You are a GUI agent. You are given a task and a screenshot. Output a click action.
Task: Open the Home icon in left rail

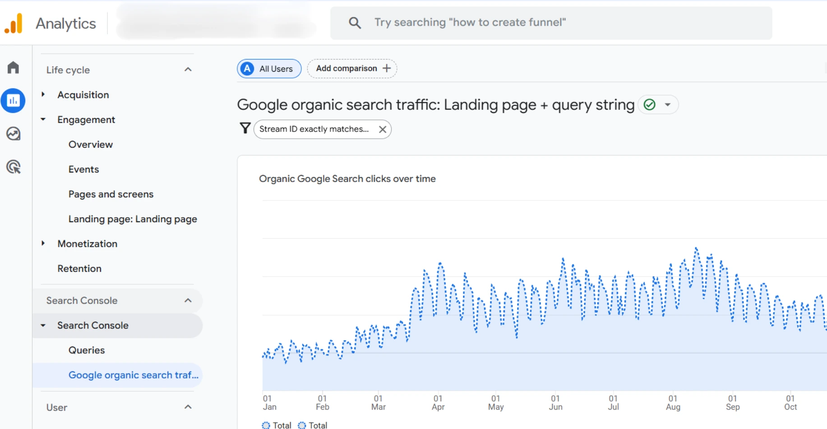pyautogui.click(x=13, y=68)
